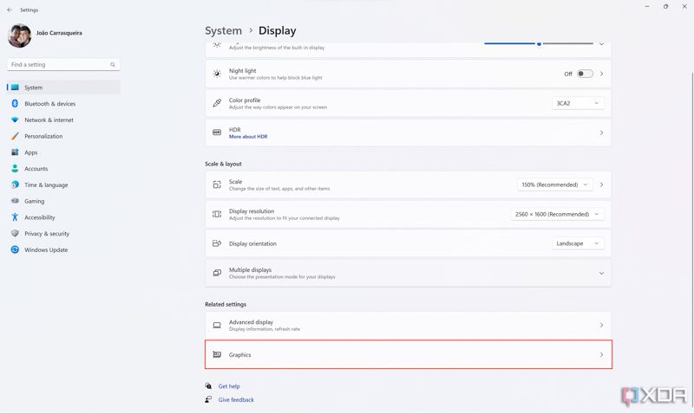
Task: Go to Personalization settings
Action: [63, 136]
